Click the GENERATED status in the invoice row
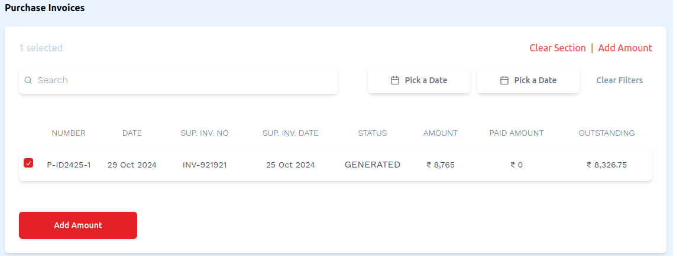The image size is (673, 256). coord(373,165)
